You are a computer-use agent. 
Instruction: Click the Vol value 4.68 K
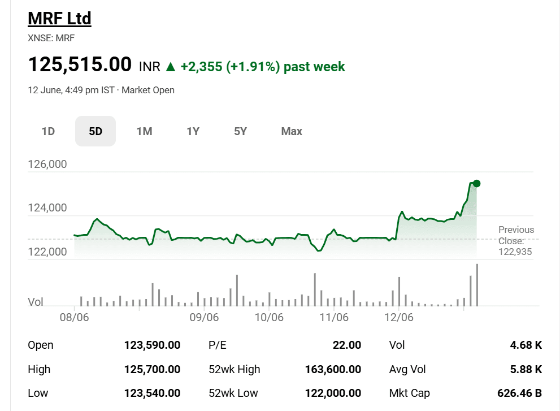click(x=526, y=345)
